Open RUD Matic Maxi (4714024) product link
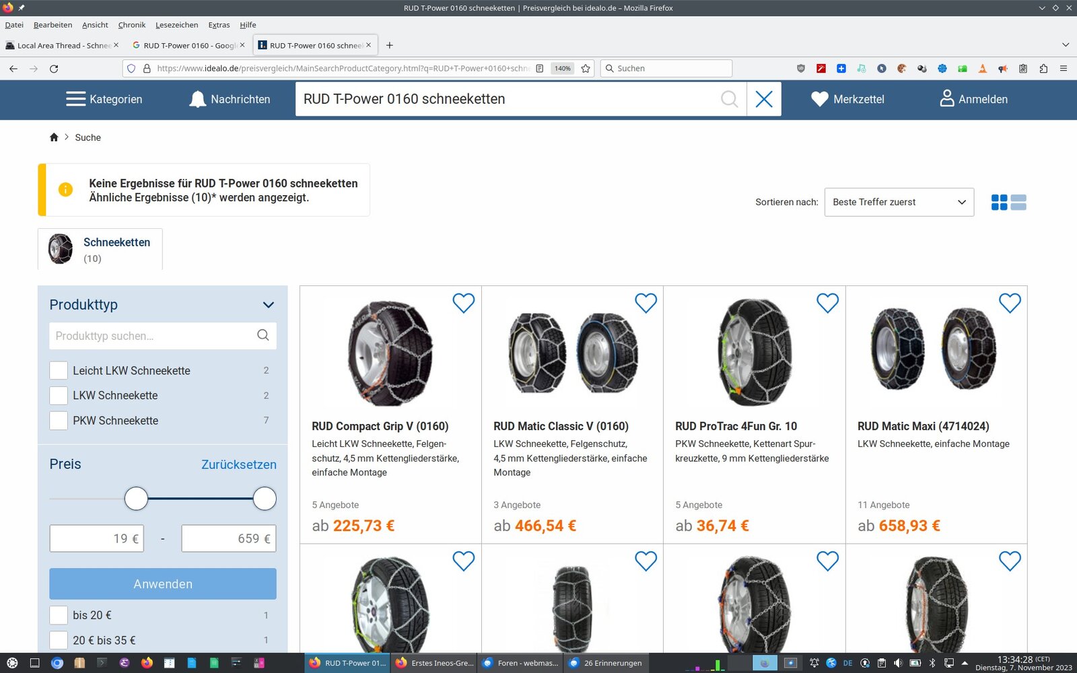The width and height of the screenshot is (1077, 673). [x=924, y=426]
